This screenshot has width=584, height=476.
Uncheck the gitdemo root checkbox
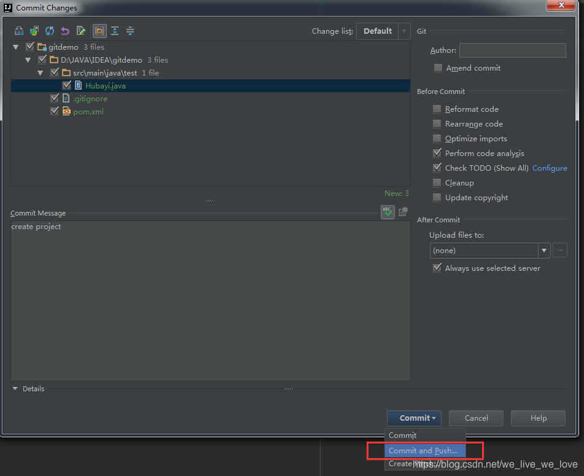click(30, 47)
